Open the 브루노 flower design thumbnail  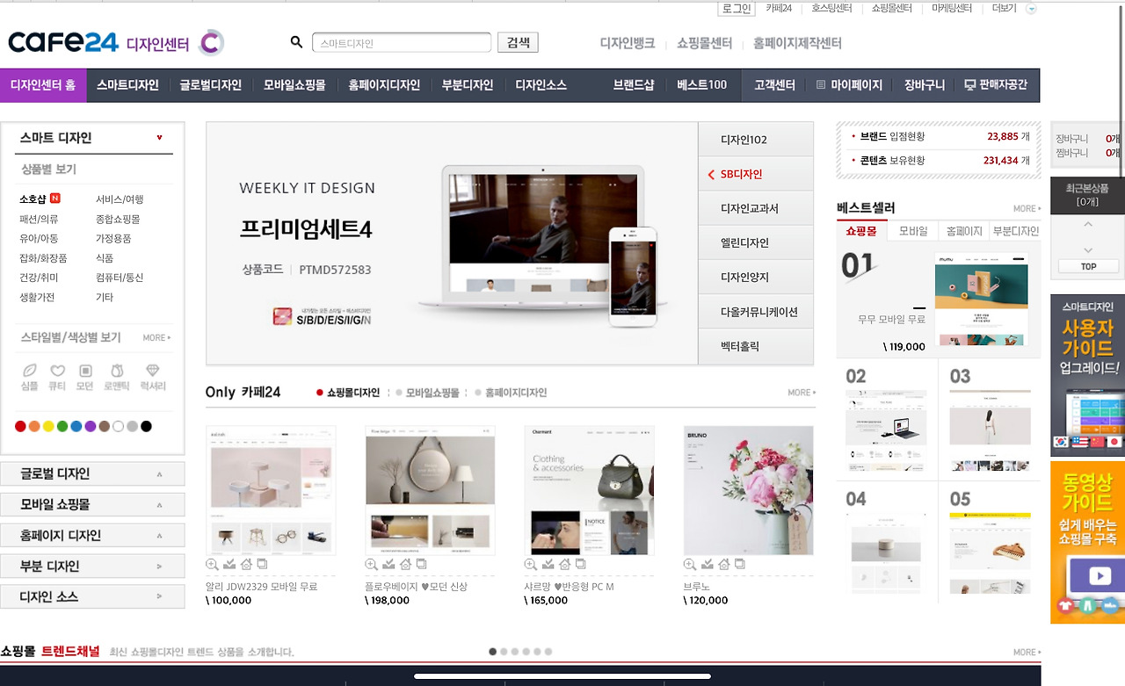point(748,490)
